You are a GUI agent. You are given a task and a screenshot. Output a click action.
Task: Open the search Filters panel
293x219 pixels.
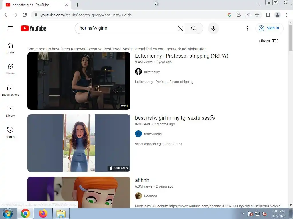tap(268, 41)
